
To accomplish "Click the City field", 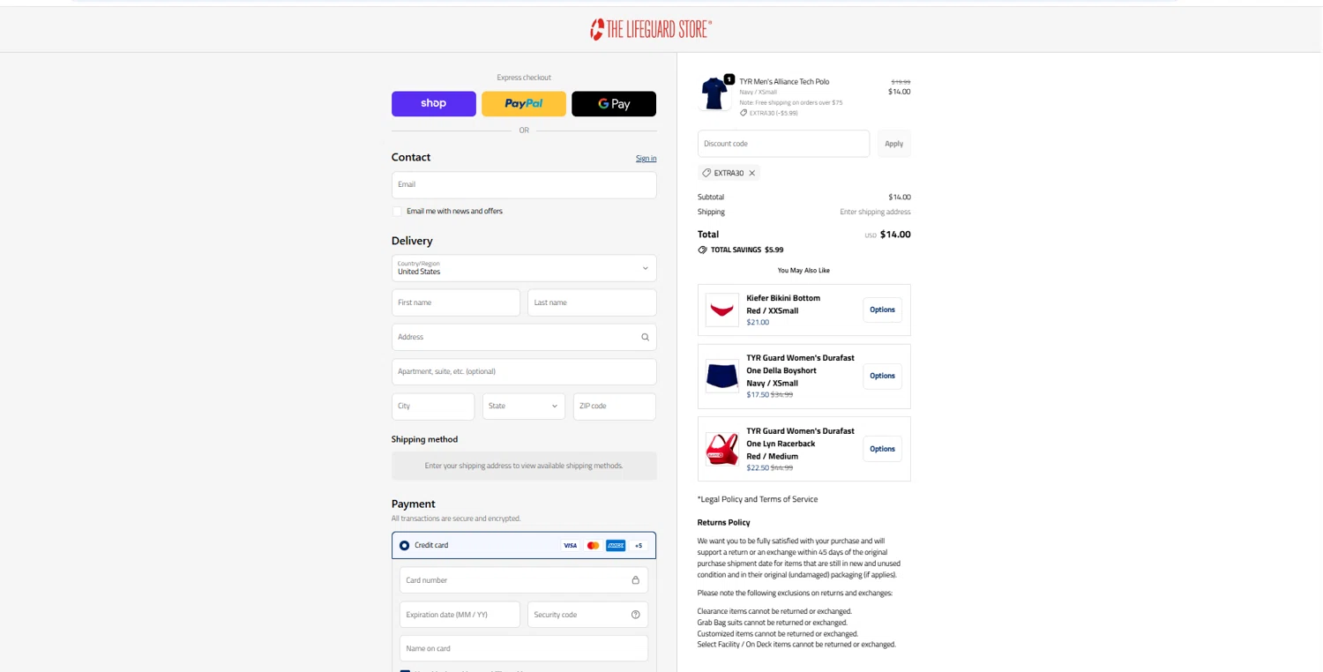I will click(x=433, y=406).
